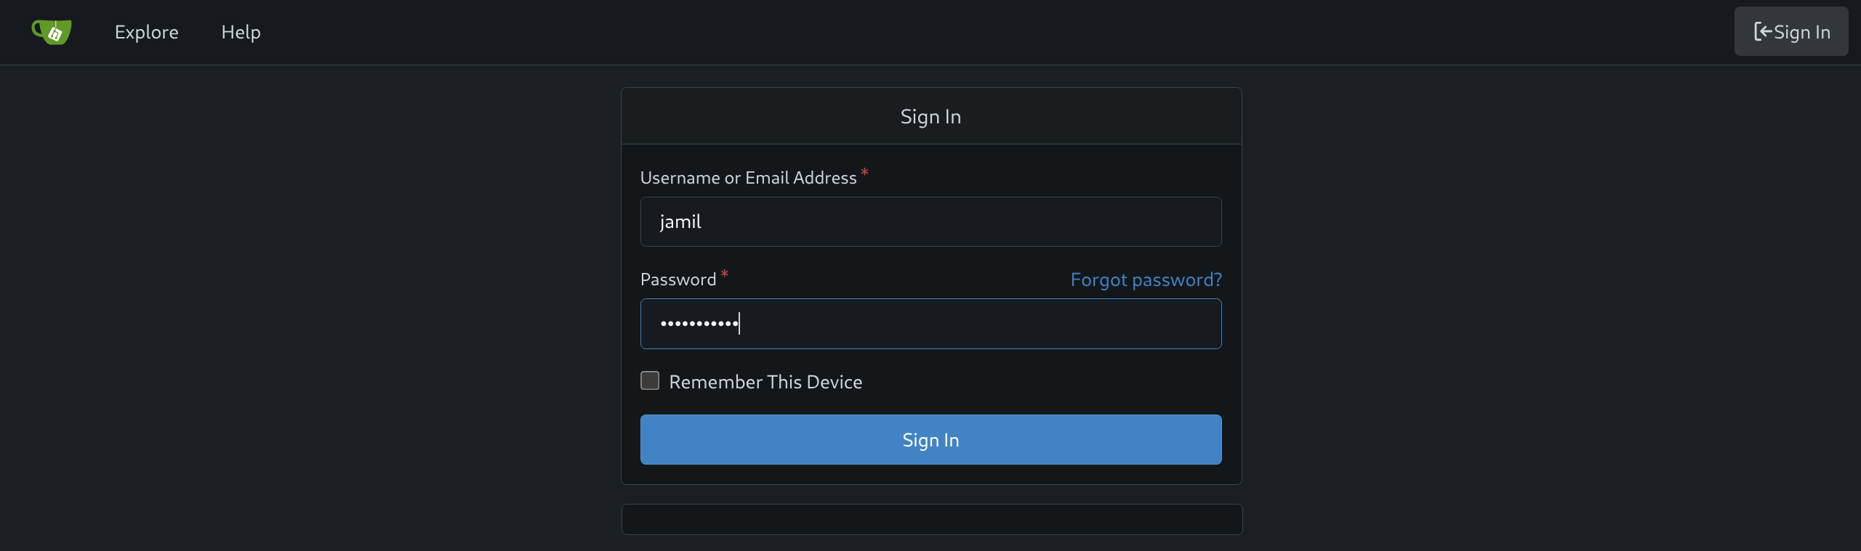
Task: Click the Remember This Device label text
Action: pyautogui.click(x=765, y=382)
